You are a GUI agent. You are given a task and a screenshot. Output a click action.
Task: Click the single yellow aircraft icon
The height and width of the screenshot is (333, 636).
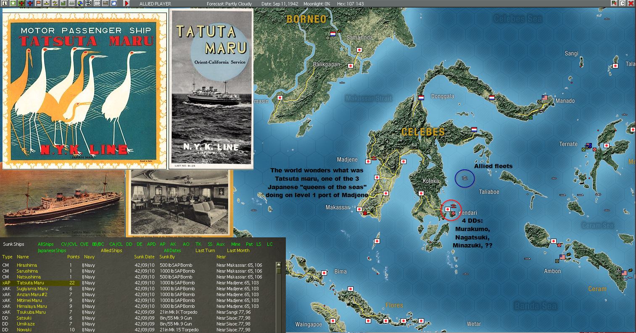coord(47,3)
